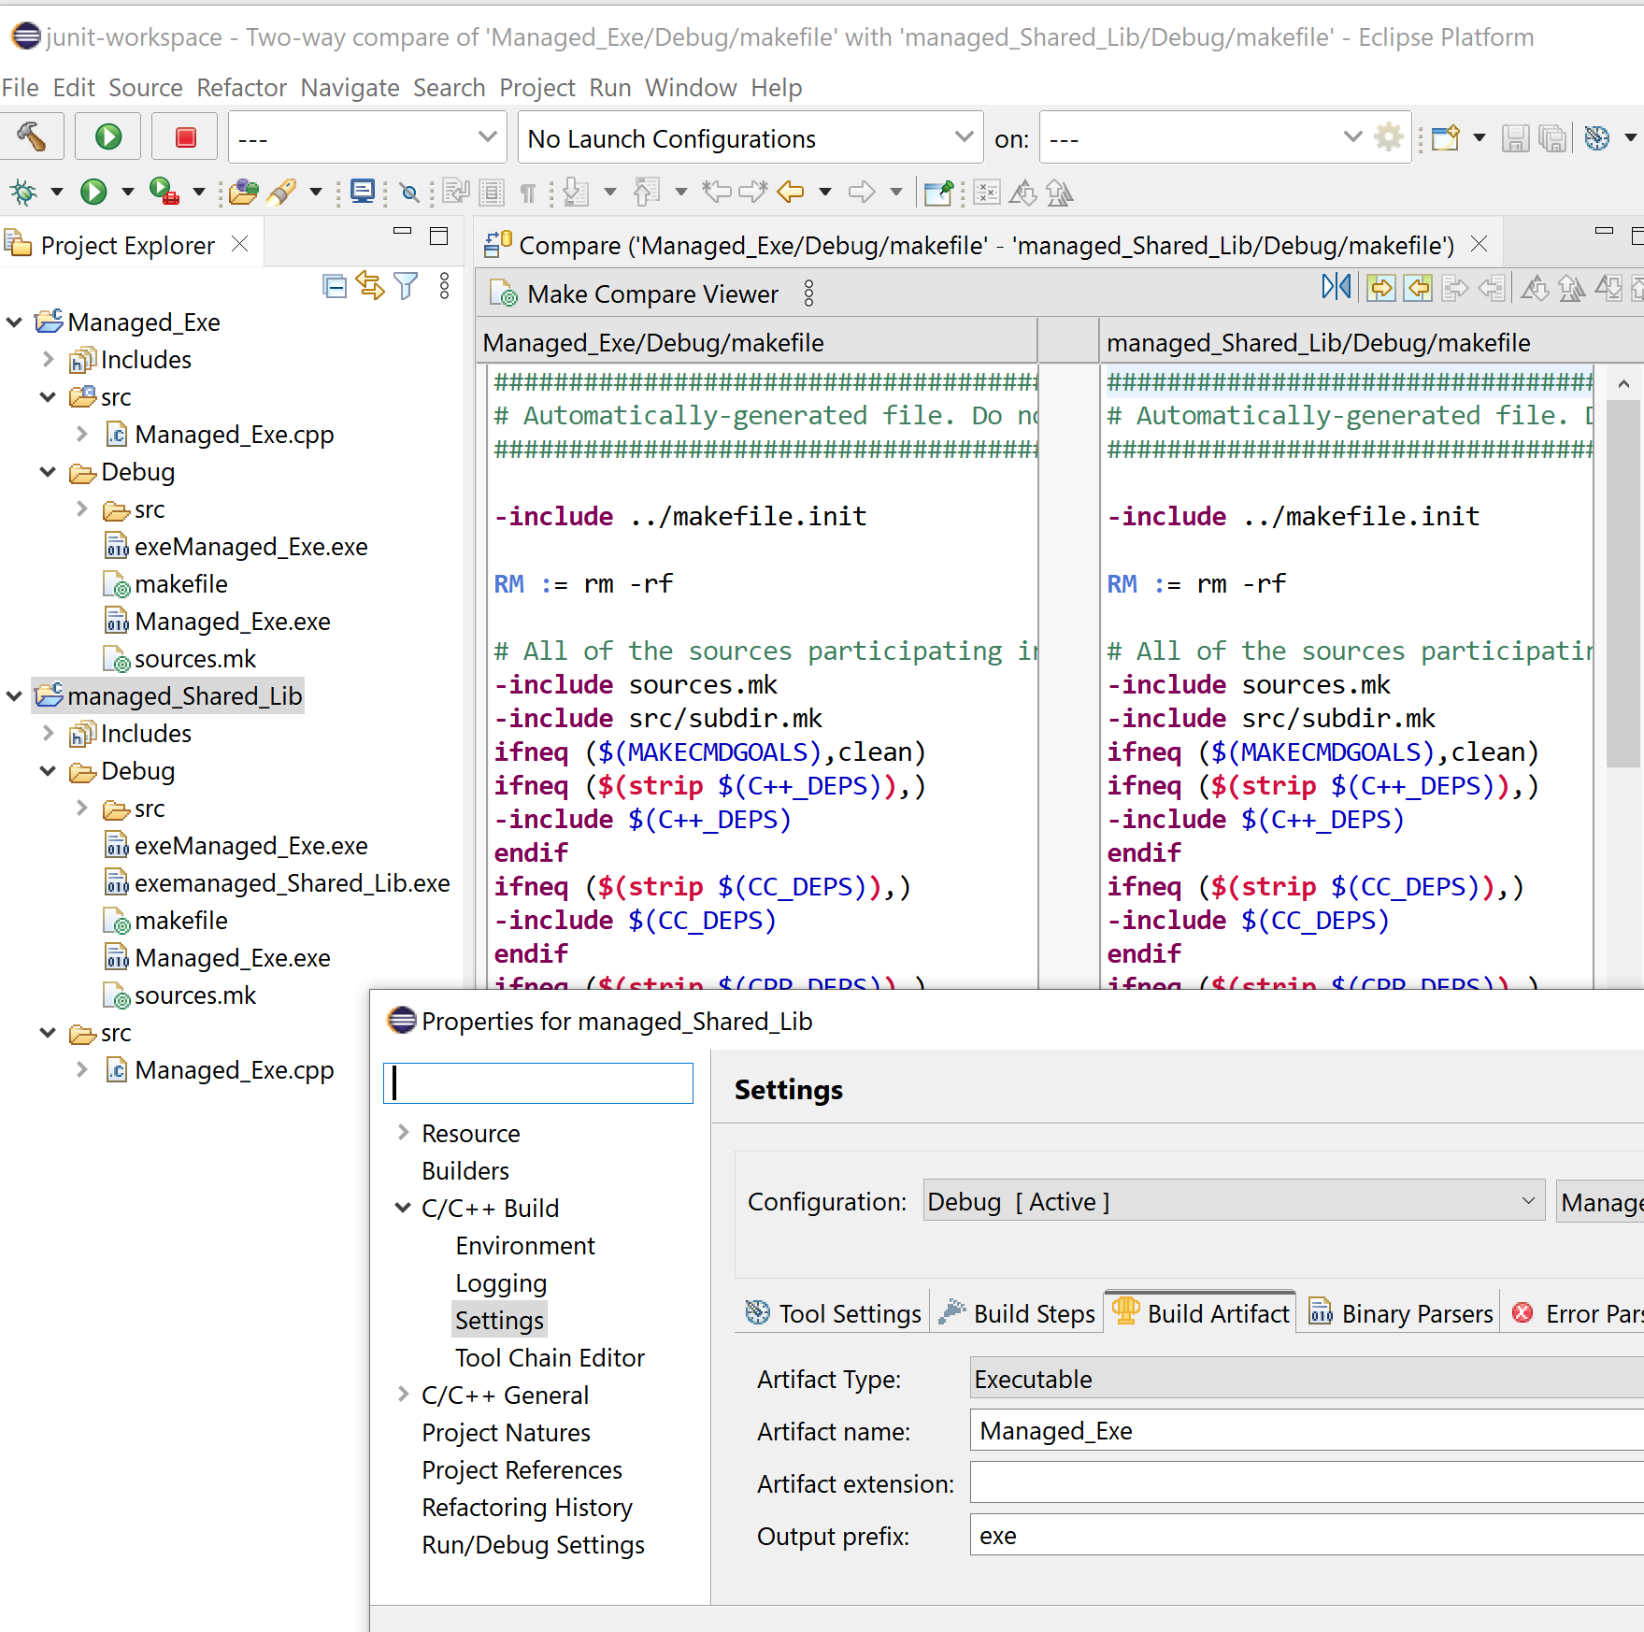This screenshot has width=1644, height=1632.
Task: Open the Configuration Debug [Active] combo box
Action: (1232, 1201)
